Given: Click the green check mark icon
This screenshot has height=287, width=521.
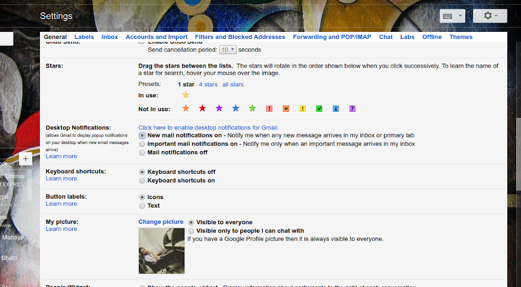Looking at the screenshot, I should tap(319, 109).
